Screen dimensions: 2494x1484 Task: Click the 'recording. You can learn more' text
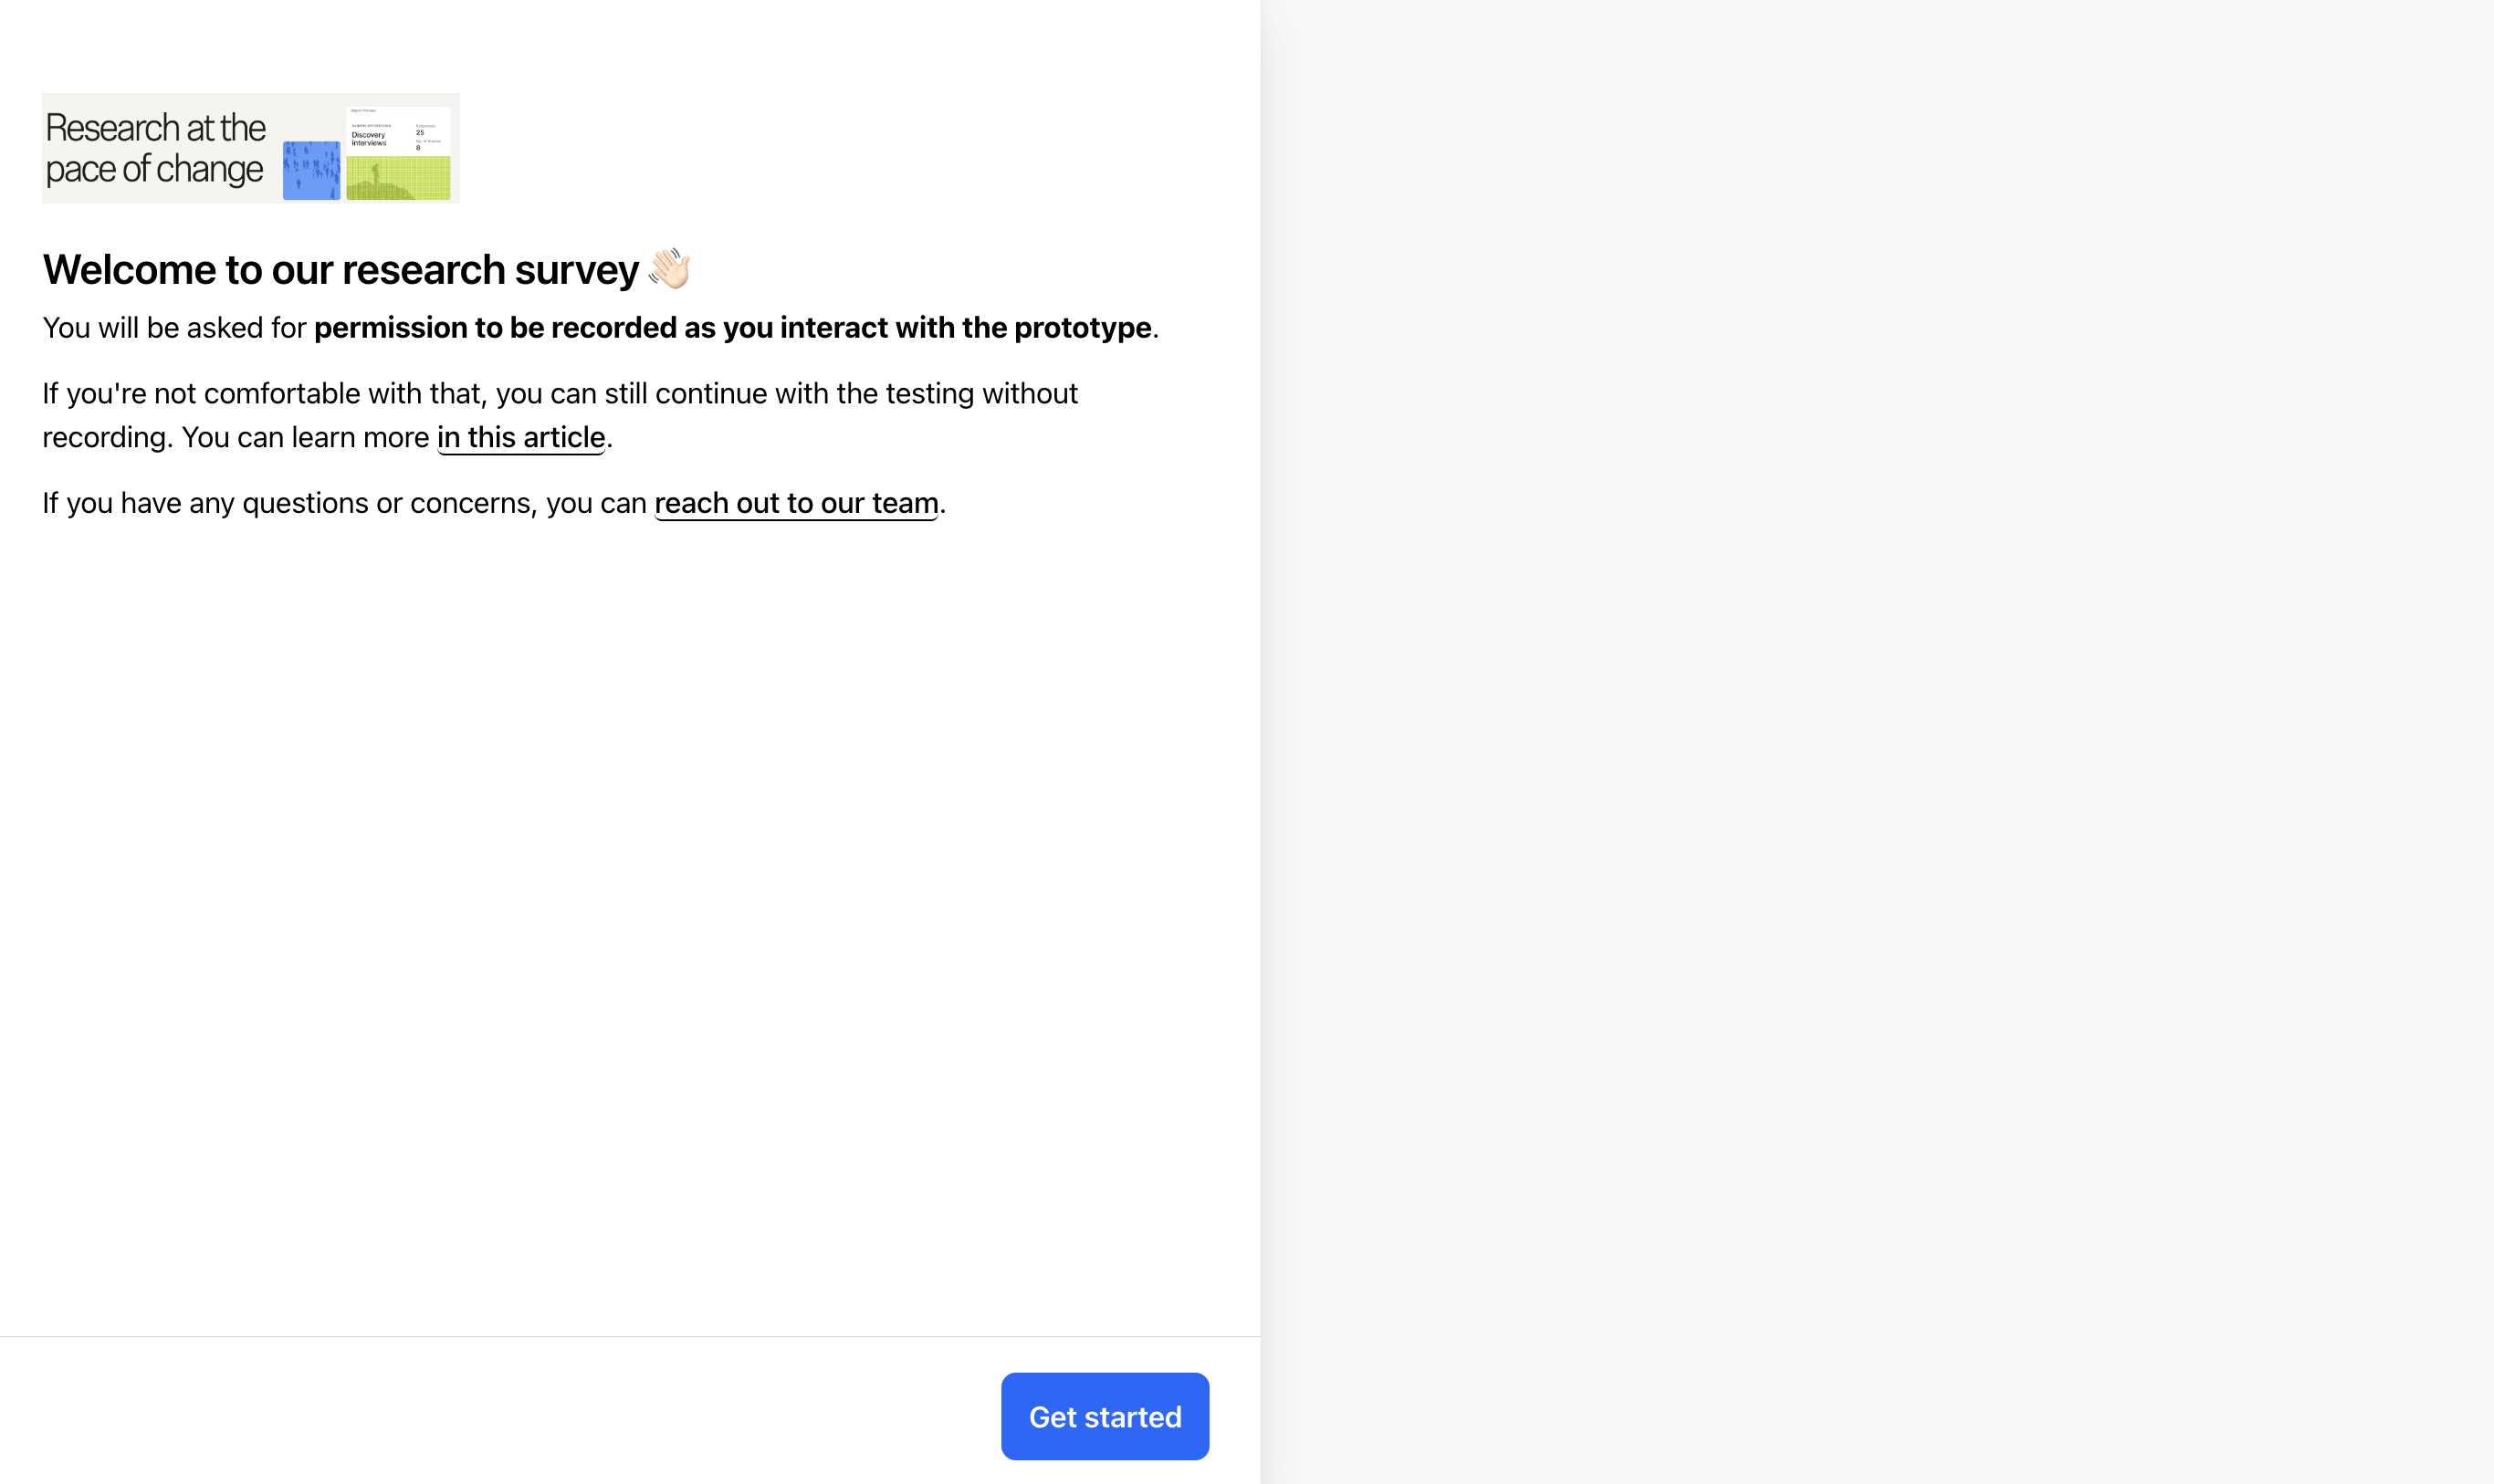235,438
